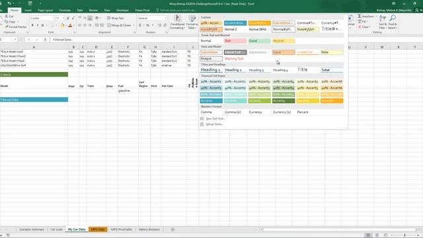Toggle Italic formatting
Image resolution: width=423 pixels, height=238 pixels.
(38, 25)
